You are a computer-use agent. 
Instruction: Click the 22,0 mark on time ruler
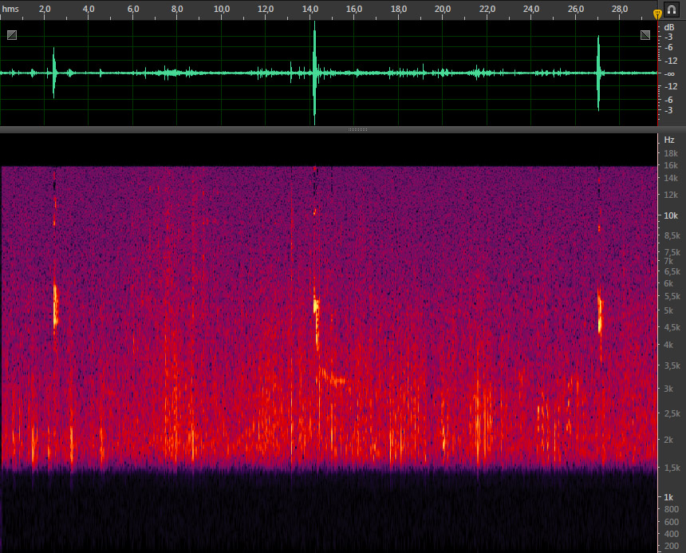coord(487,9)
